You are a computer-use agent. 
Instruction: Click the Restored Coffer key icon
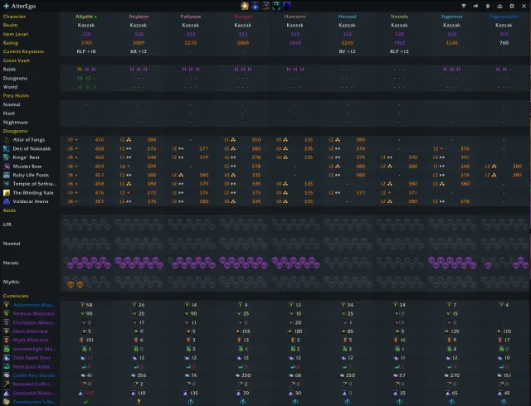(x=7, y=384)
